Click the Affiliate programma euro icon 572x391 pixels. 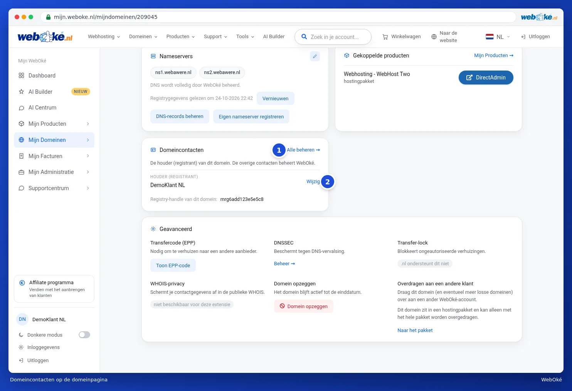[22, 283]
